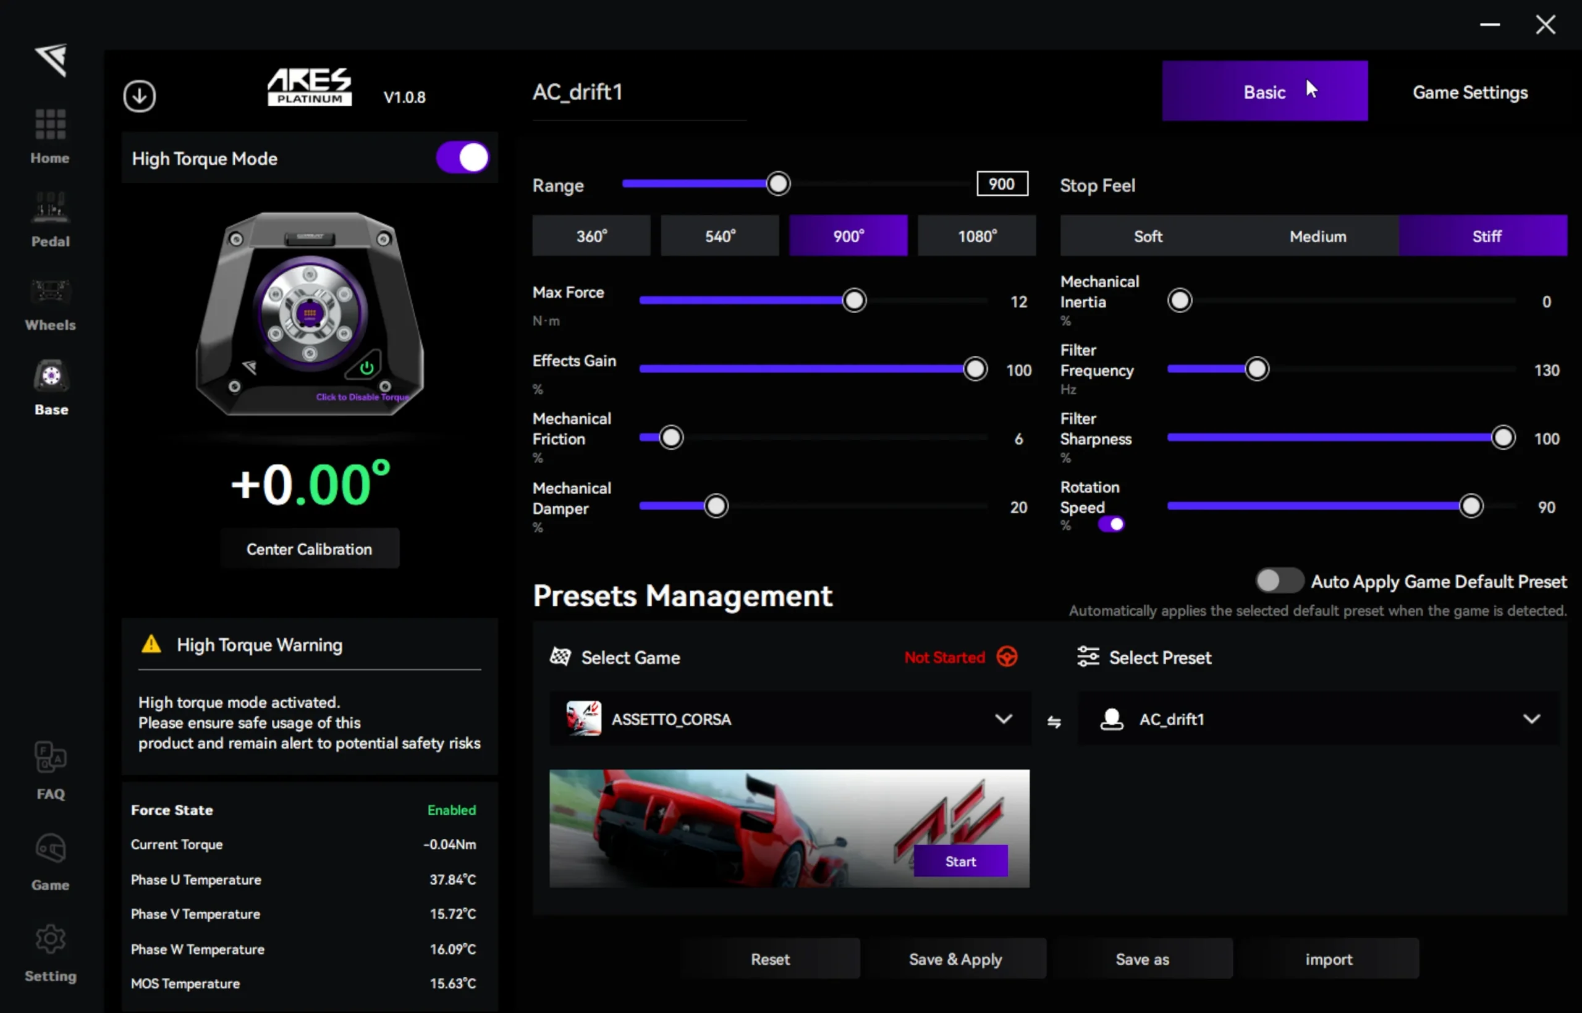The image size is (1582, 1013).
Task: Enable Auto Apply Game Default Preset
Action: (x=1278, y=581)
